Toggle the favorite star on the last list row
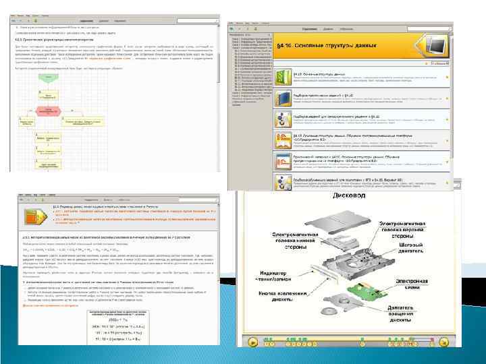This screenshot has height=364, width=486. point(447,183)
